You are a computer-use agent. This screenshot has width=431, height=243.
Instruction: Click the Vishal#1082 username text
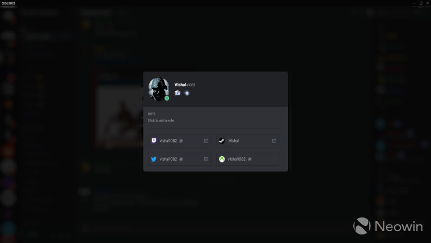[185, 85]
